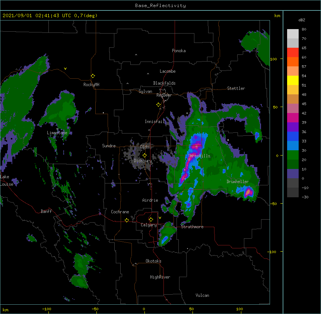Click the Didsbury city label
The height and width of the screenshot is (314, 321).
[143, 161]
